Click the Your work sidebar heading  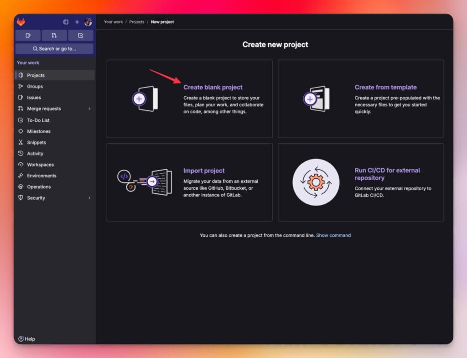[28, 62]
